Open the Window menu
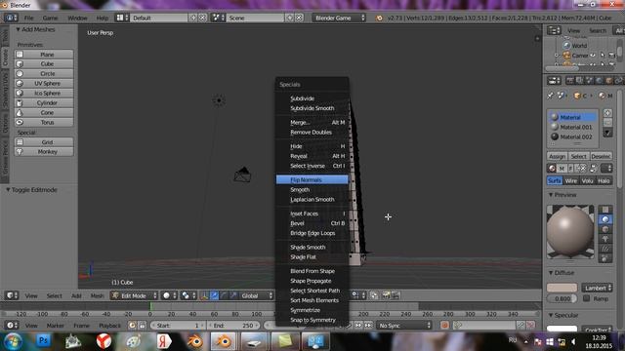 [x=77, y=18]
